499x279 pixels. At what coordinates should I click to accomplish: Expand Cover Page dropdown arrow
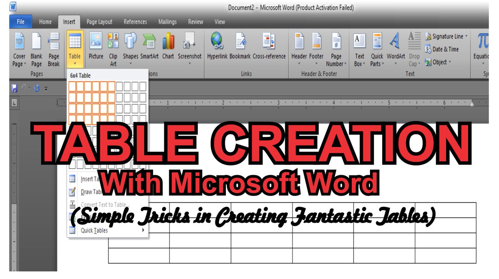click(25, 64)
